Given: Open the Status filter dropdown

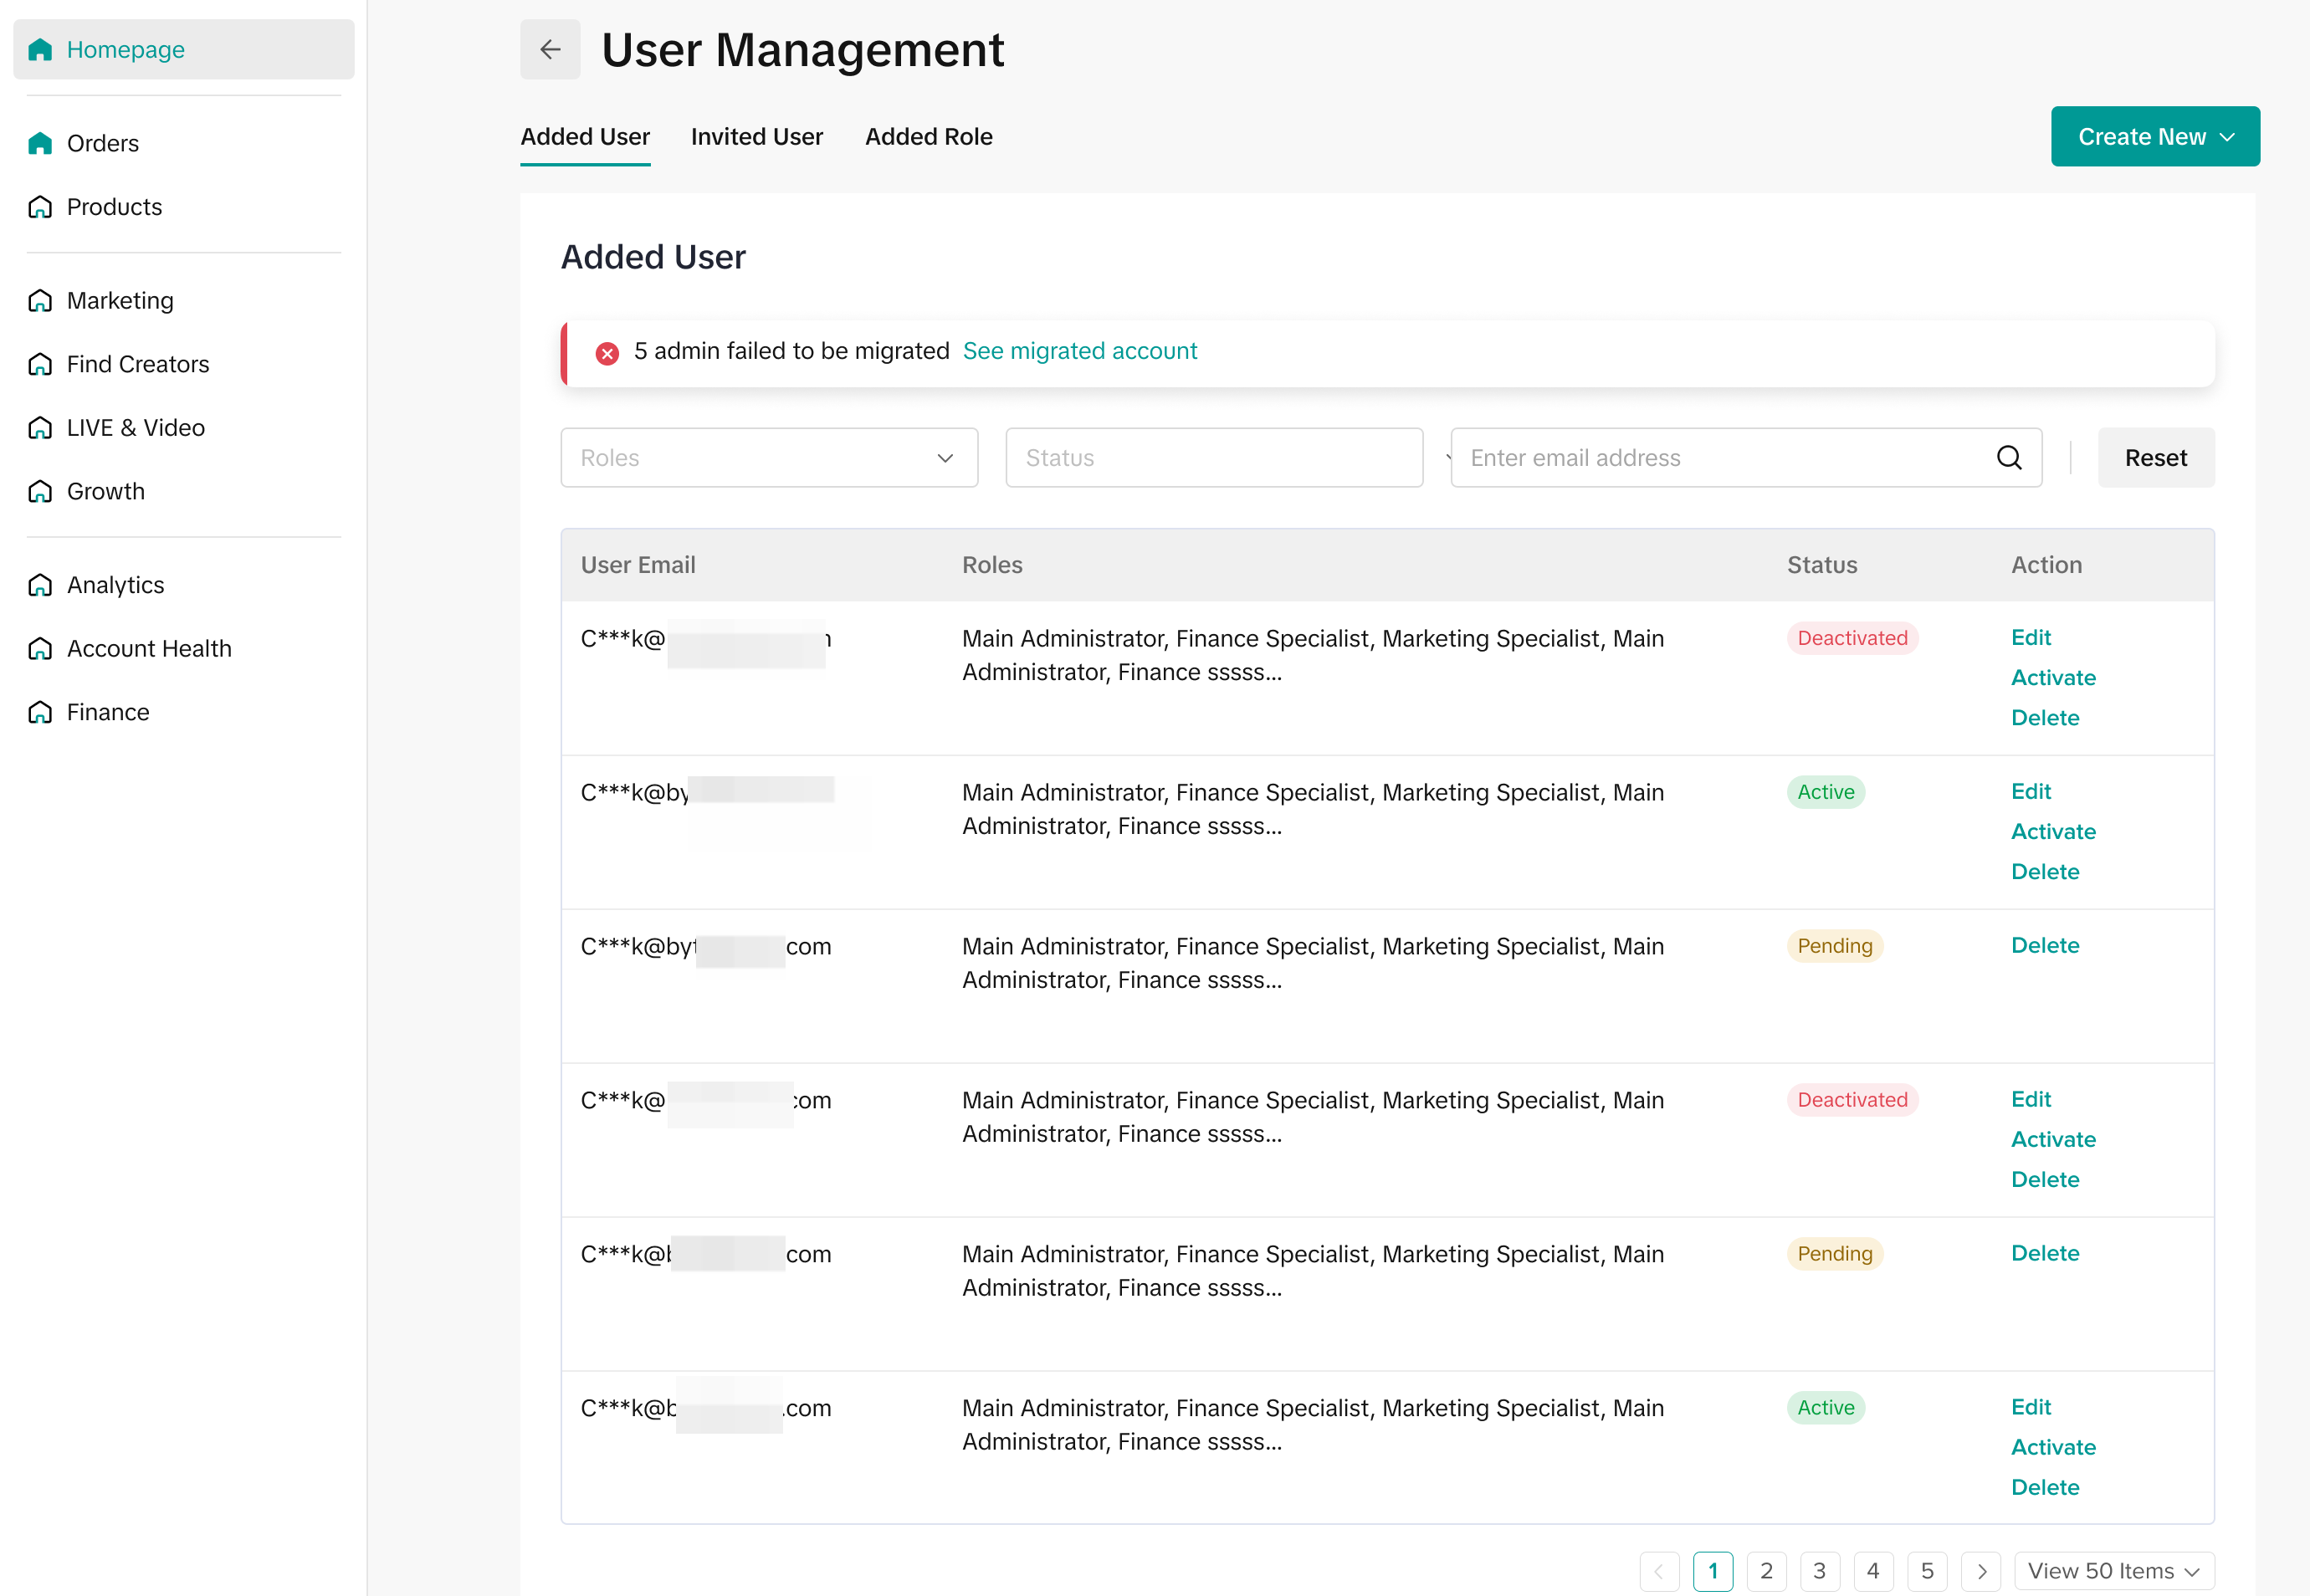Looking at the screenshot, I should 1213,458.
